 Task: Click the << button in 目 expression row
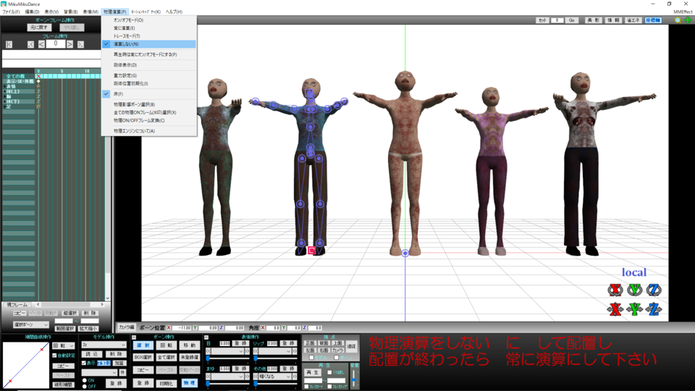pyautogui.click(x=208, y=351)
